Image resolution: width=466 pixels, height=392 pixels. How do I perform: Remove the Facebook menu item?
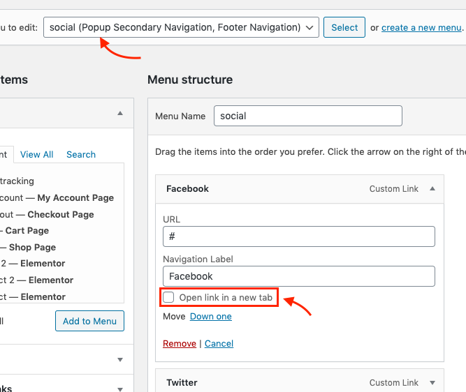pyautogui.click(x=180, y=343)
